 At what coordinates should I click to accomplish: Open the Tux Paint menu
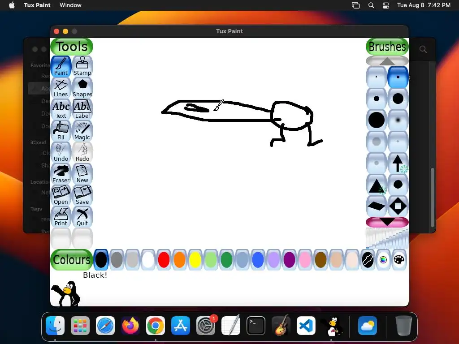click(x=37, y=5)
